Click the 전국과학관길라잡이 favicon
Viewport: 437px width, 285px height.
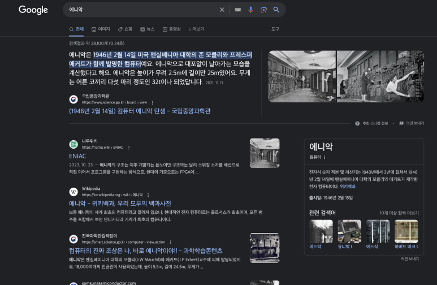73,239
